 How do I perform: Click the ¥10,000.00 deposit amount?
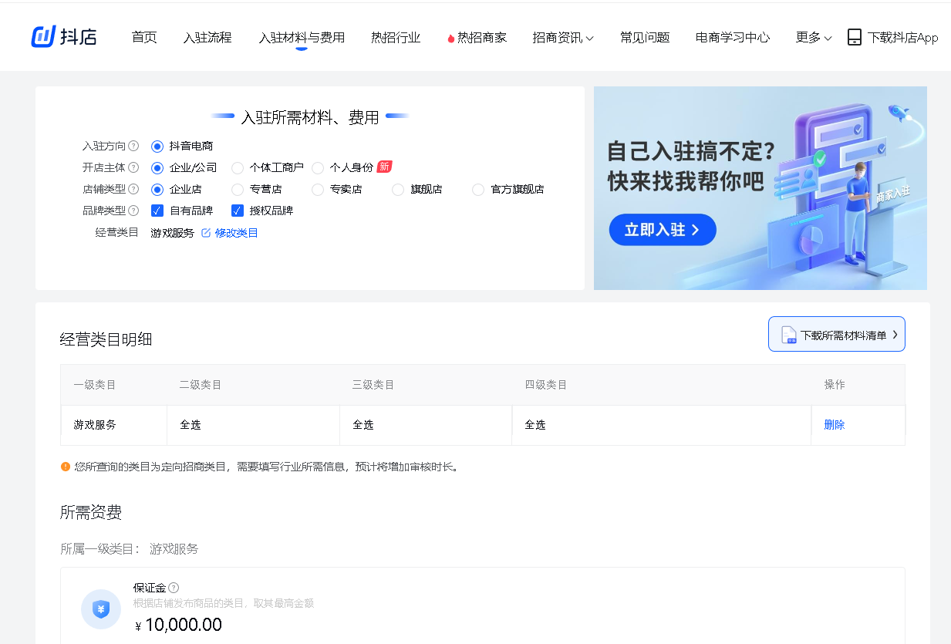pyautogui.click(x=178, y=625)
